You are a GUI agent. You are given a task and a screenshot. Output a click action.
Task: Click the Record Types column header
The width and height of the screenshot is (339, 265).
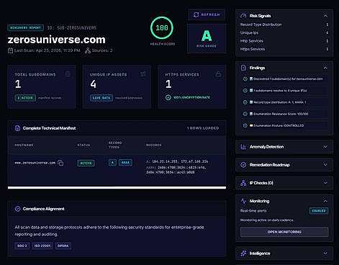(115, 145)
